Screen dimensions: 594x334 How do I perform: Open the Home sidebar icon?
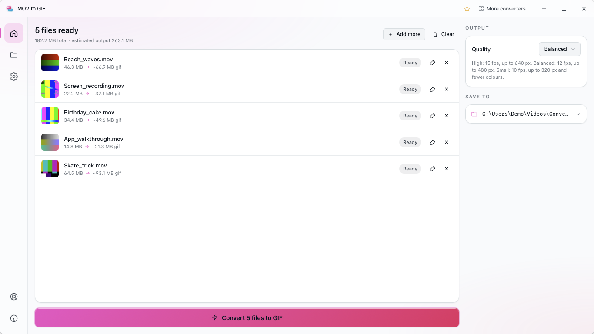14,33
